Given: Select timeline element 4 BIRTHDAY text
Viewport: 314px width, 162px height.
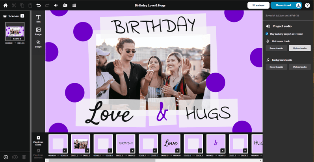Looking at the screenshot, I should pos(126,144).
